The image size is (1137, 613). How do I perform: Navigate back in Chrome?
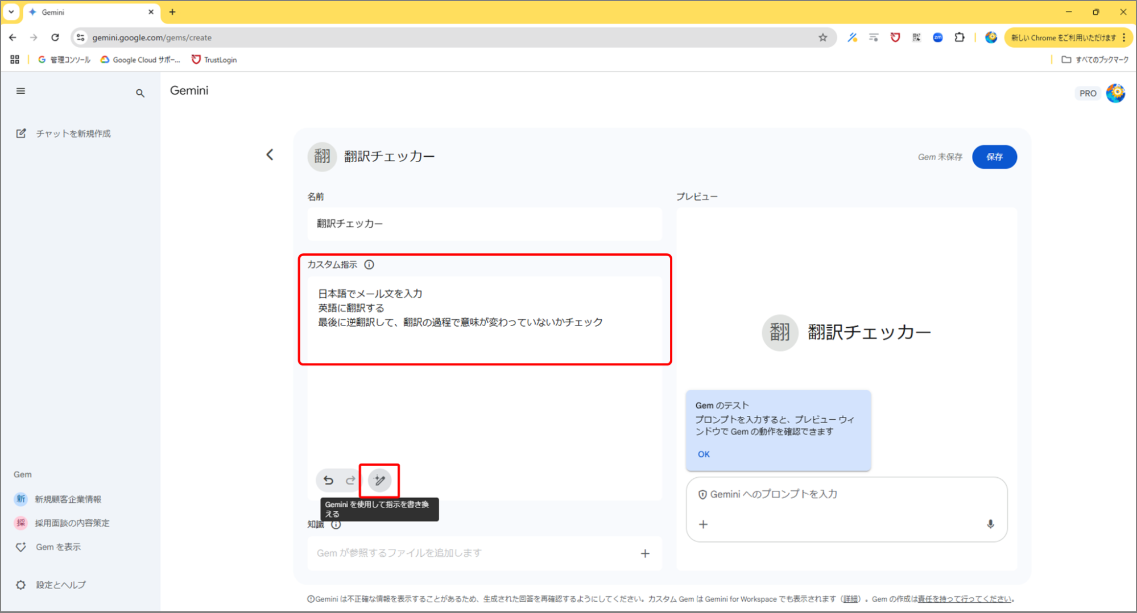point(13,37)
